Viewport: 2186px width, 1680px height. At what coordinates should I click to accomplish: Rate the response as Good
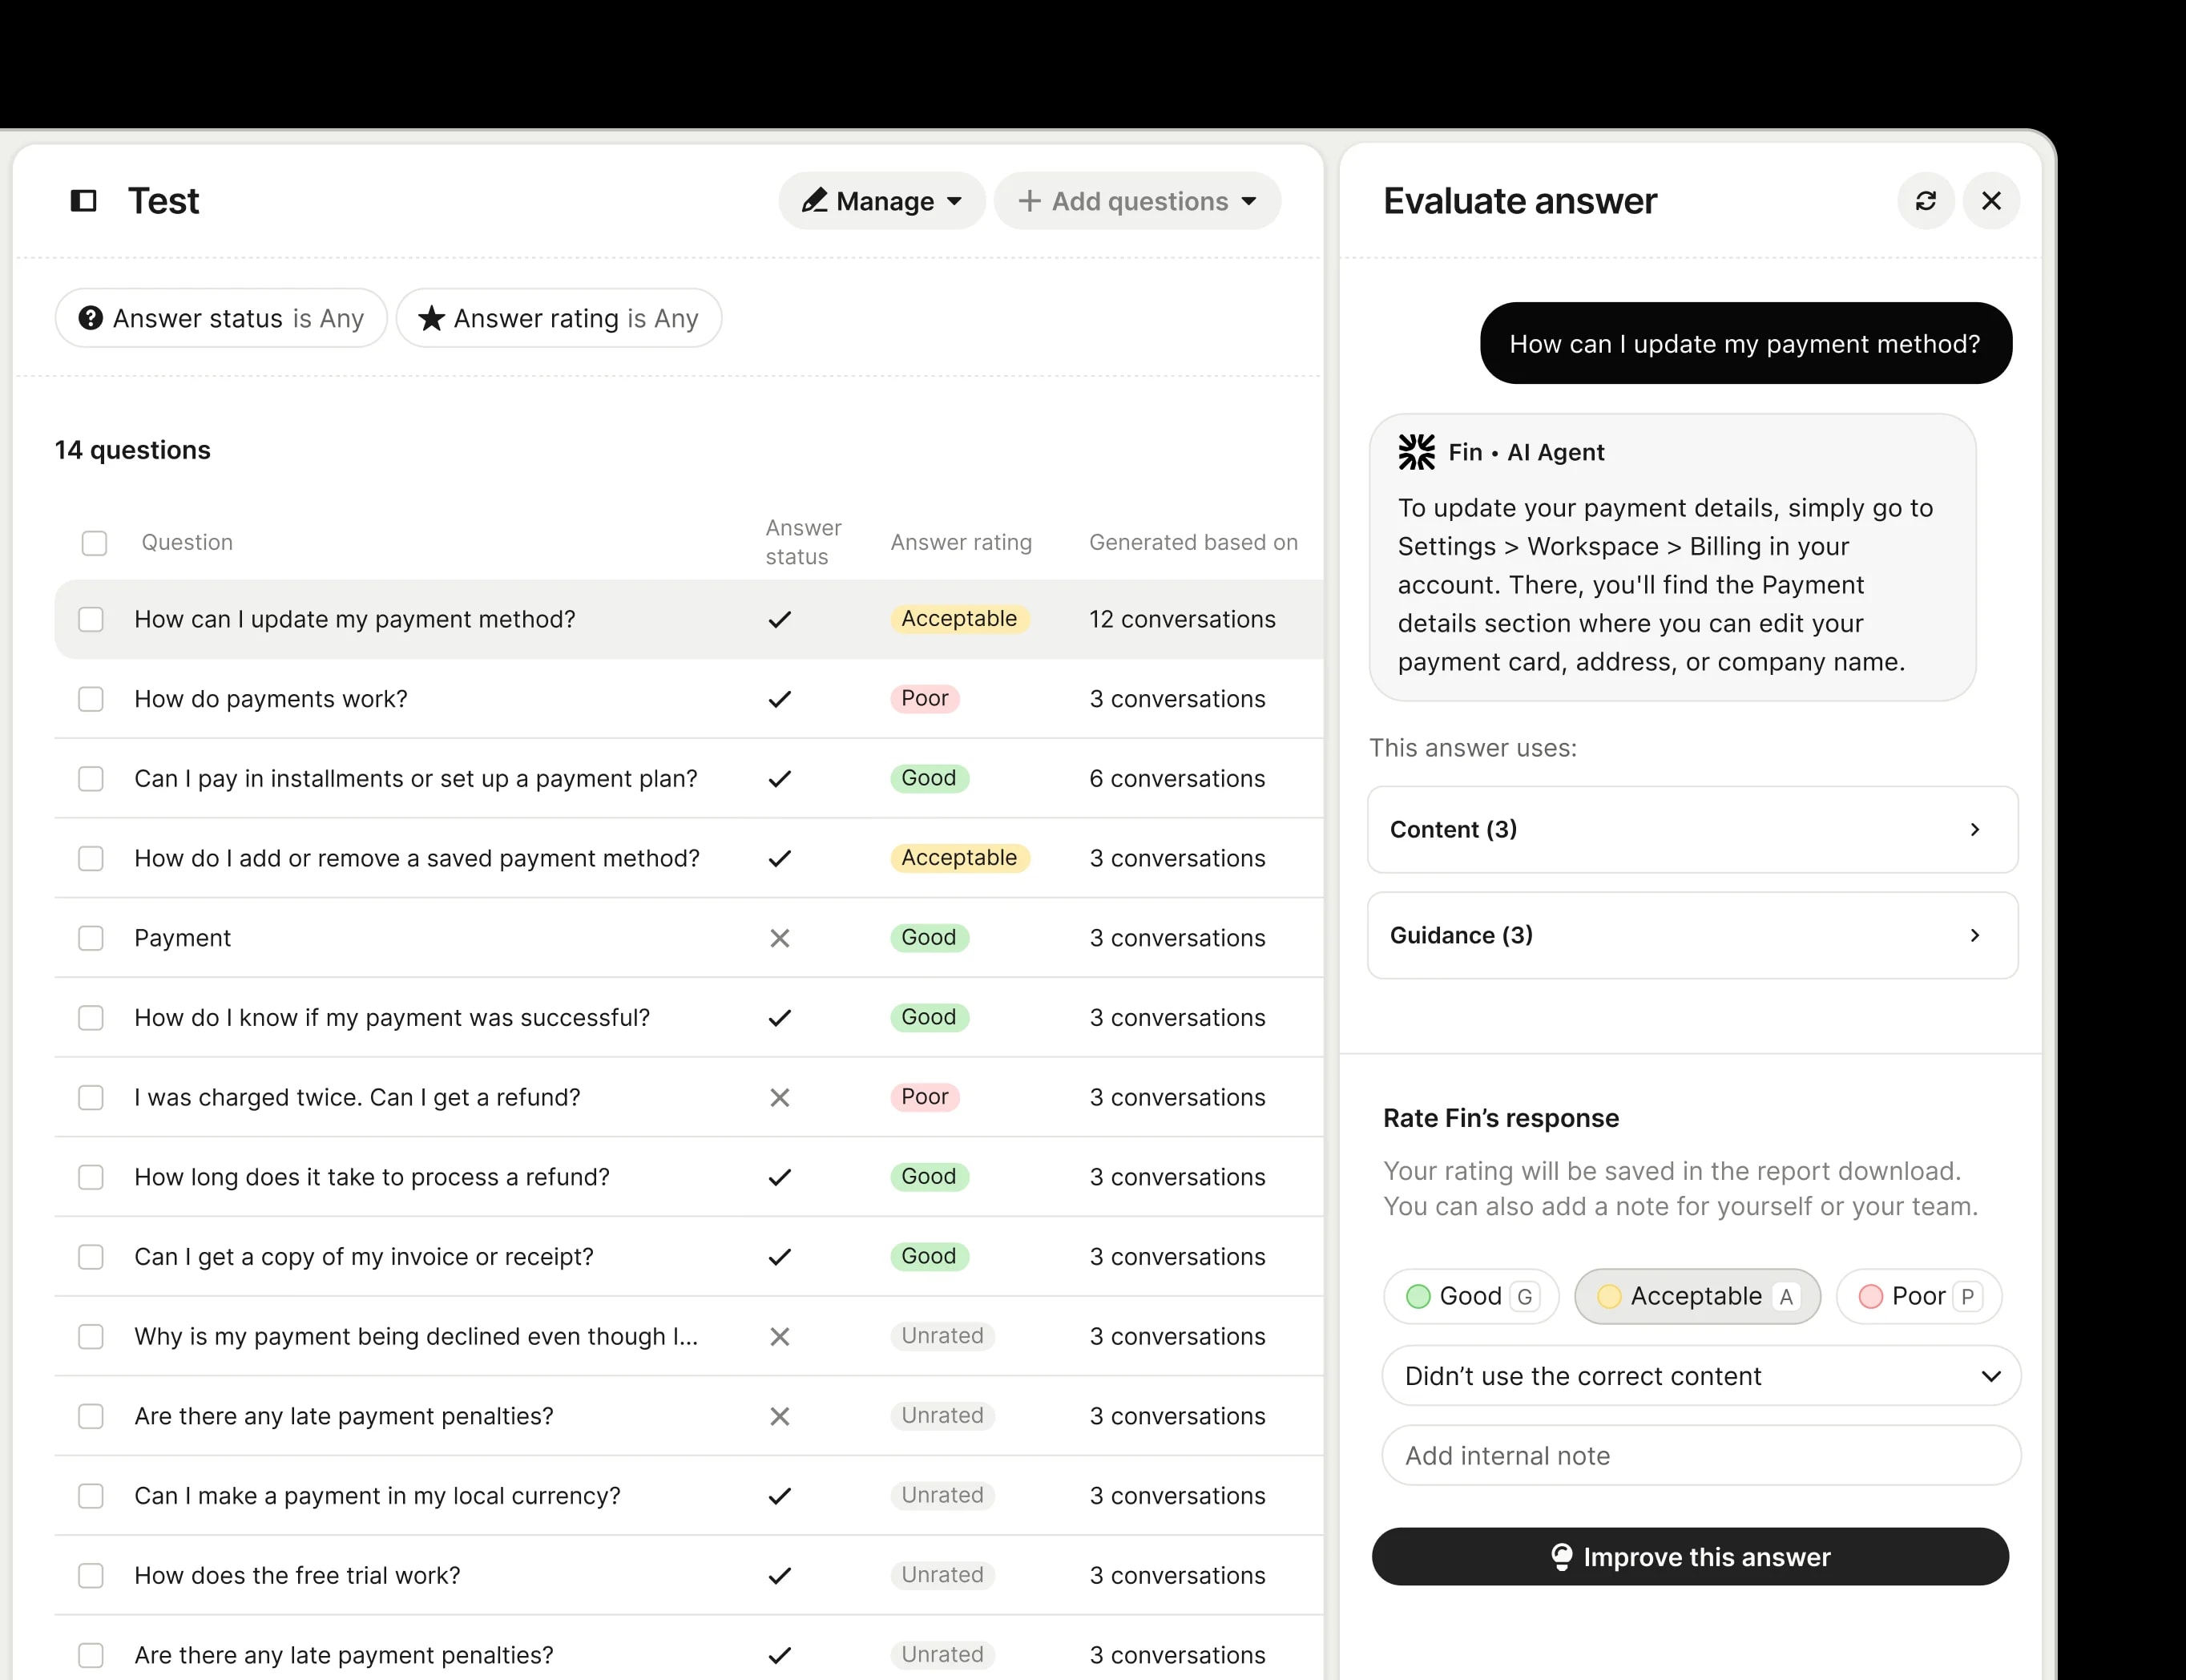1471,1296
